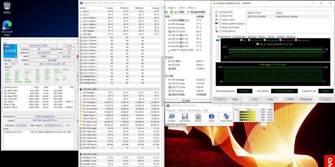
Task: Open CPUID from stability test window
Action: 290,99
